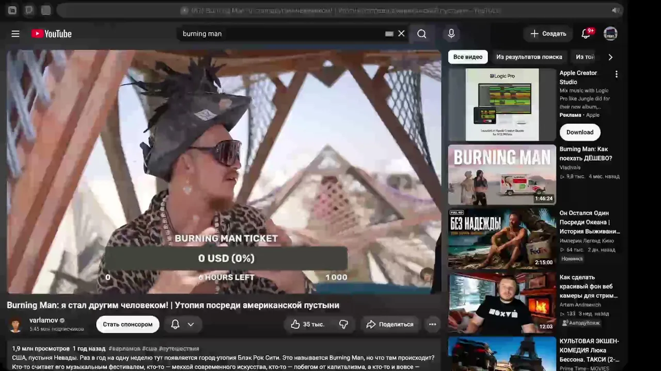Start voice search with the microphone
This screenshot has width=661, height=371.
click(451, 33)
